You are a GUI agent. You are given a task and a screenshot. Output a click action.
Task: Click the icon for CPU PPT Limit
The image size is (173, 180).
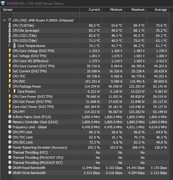pos(10,132)
